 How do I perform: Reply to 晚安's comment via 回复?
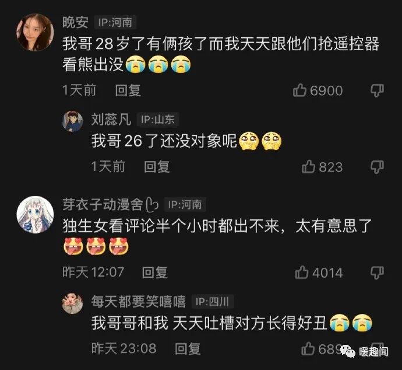click(128, 90)
